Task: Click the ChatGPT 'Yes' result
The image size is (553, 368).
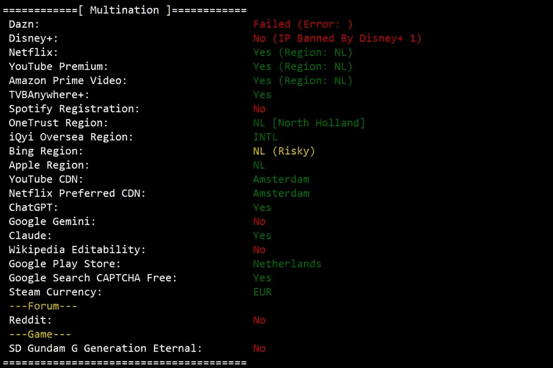Action: (x=262, y=208)
